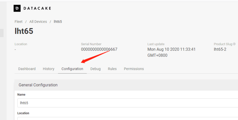Screen dimensions: 238x120
Task: Click the lht65 device title heading
Action: tap(24, 31)
